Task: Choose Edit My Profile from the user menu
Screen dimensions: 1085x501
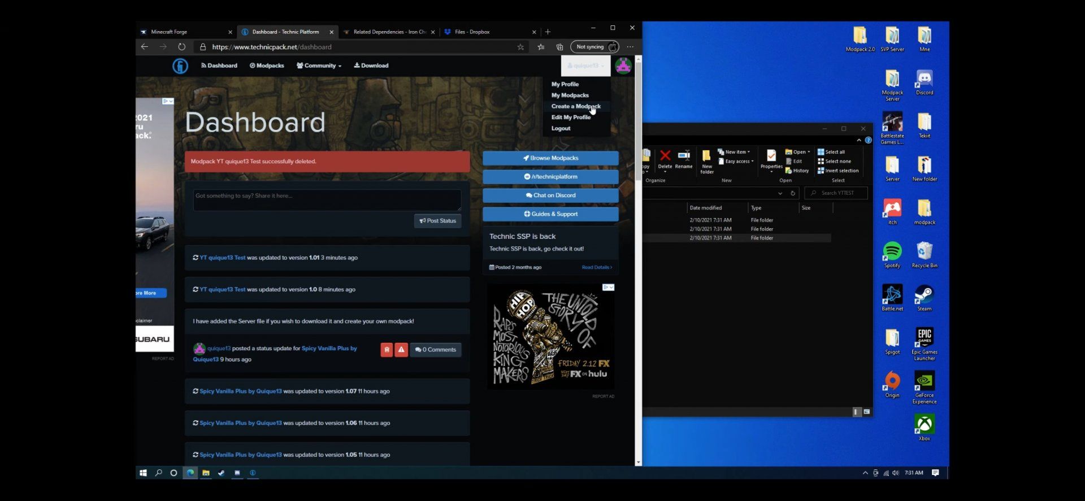Action: coord(571,117)
